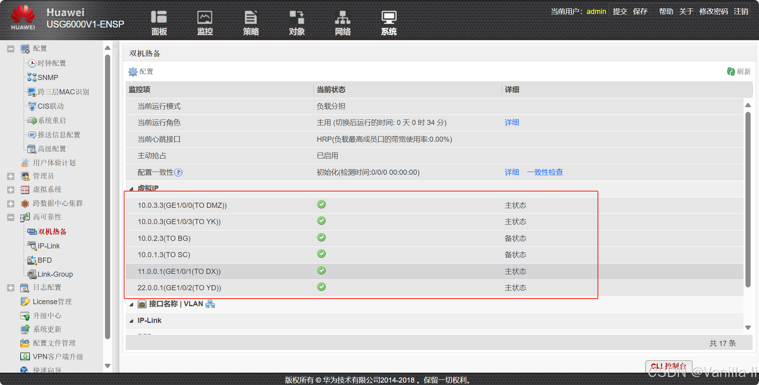
Task: Select 时钟配置 in the sidebar
Action: (52, 63)
